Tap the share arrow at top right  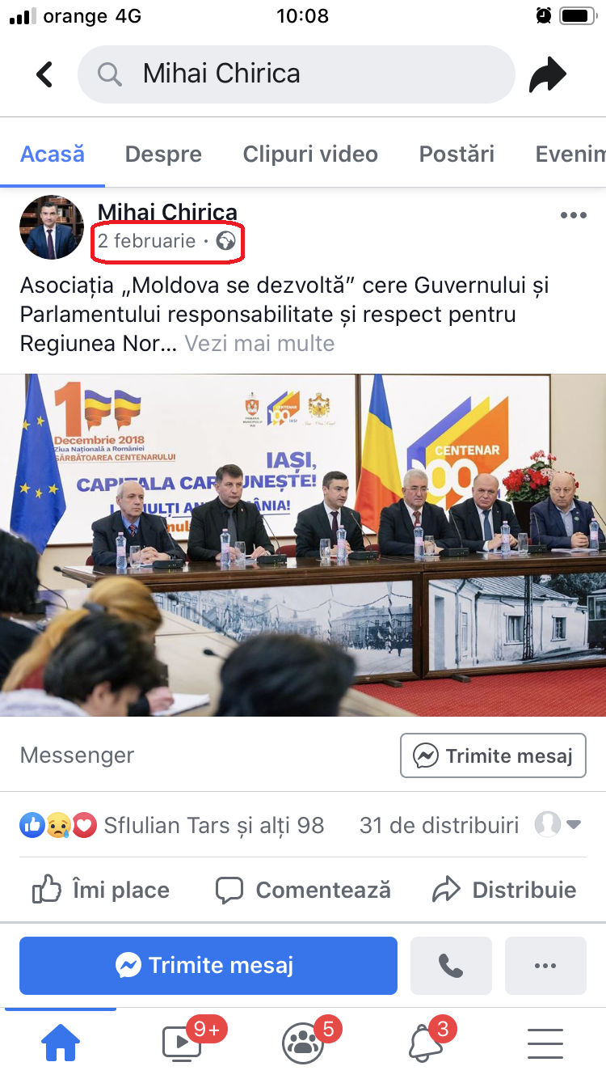[548, 75]
